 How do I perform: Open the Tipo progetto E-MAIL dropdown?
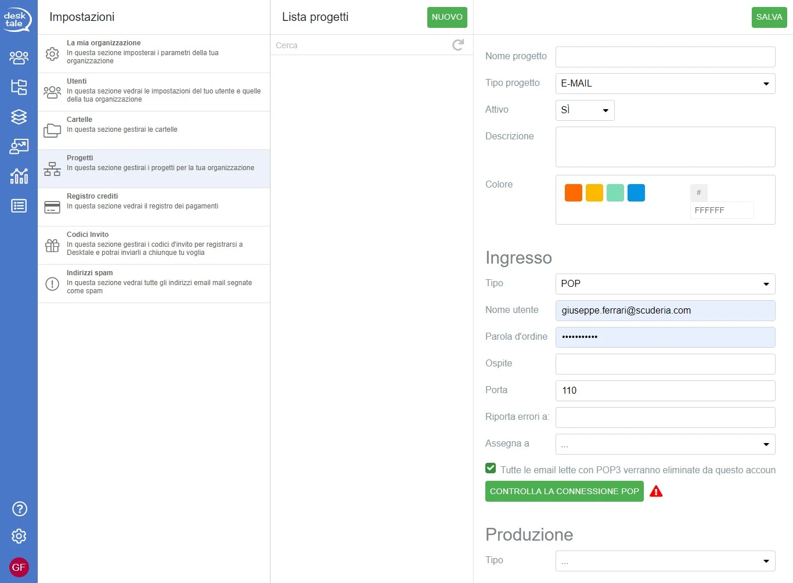(x=665, y=84)
